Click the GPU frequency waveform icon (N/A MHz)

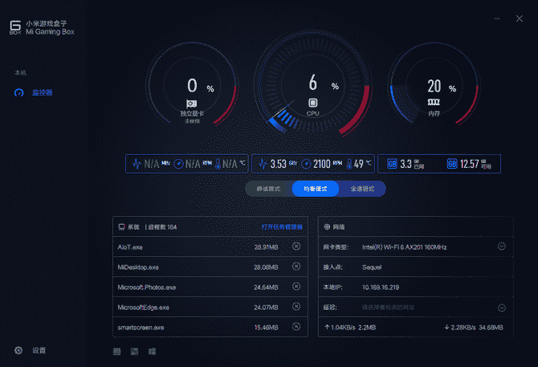pos(137,164)
